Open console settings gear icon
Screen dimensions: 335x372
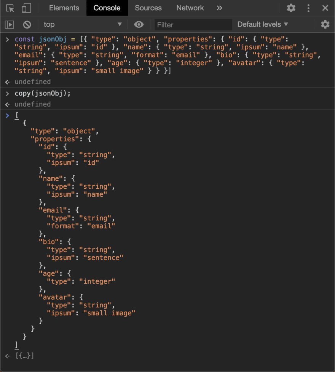(x=325, y=24)
